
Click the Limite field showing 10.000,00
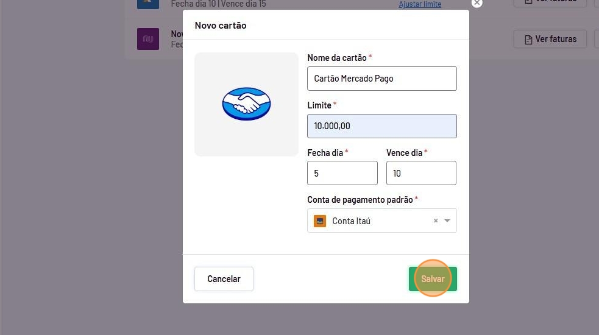coord(381,126)
